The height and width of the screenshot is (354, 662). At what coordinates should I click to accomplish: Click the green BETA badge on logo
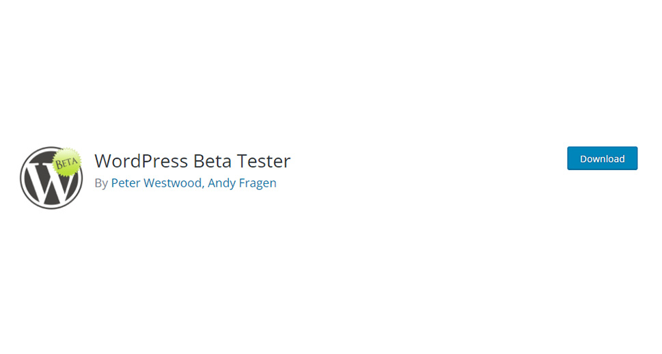[x=67, y=162]
